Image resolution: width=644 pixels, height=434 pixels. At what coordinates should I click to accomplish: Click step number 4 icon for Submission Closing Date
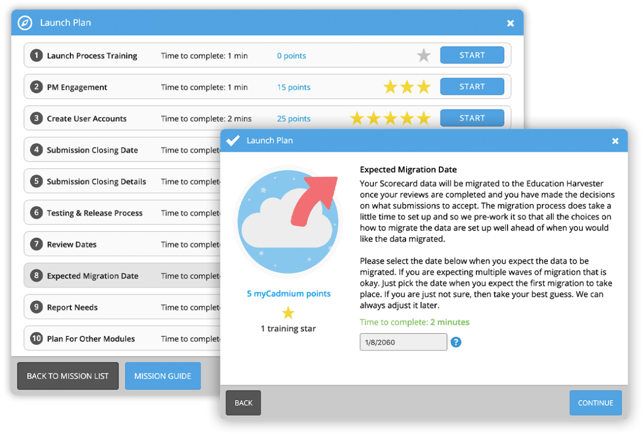click(x=37, y=150)
